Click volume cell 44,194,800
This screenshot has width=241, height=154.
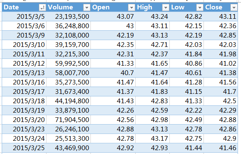(68, 101)
